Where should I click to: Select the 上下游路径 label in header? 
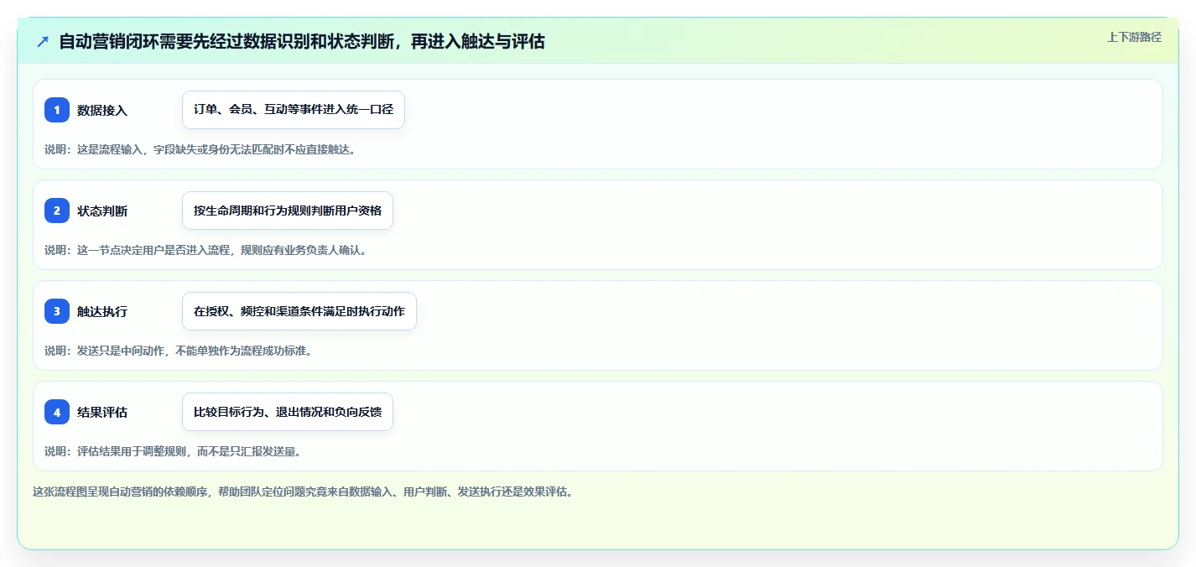click(1134, 37)
